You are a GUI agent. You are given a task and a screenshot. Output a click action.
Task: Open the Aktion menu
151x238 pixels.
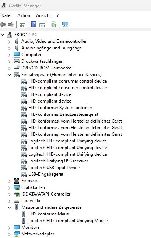point(24,15)
